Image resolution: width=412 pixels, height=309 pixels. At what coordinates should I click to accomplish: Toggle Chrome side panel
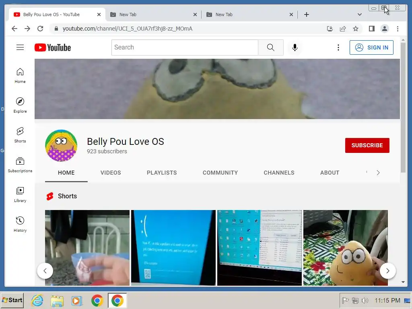[x=371, y=29]
